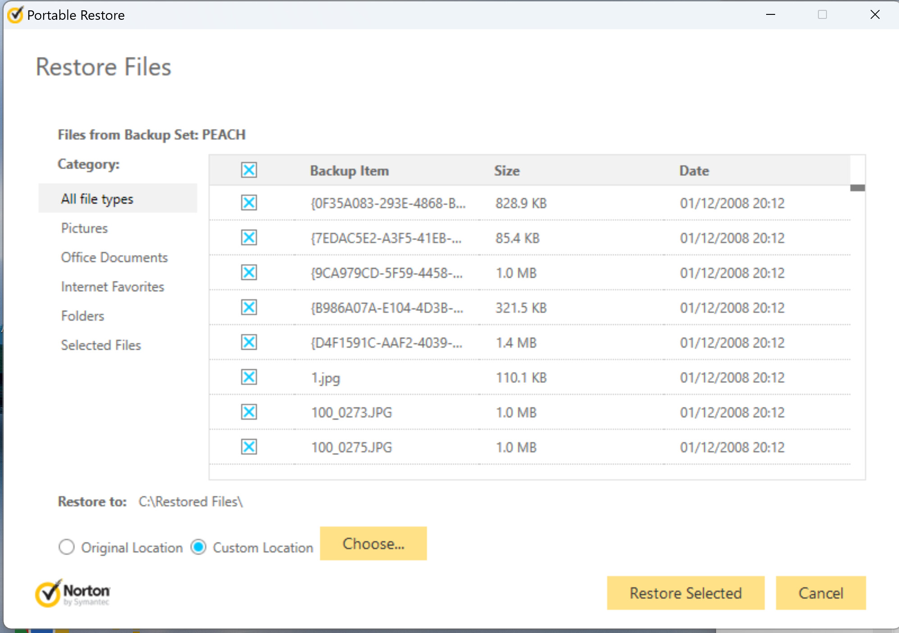Image resolution: width=899 pixels, height=633 pixels.
Task: Uncheck the {0F35A083-293E item checkbox
Action: pos(249,202)
